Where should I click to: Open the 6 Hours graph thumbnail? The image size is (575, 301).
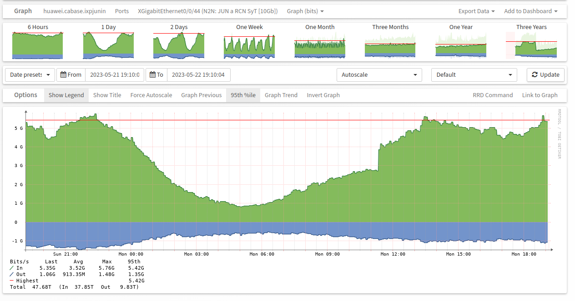click(38, 45)
